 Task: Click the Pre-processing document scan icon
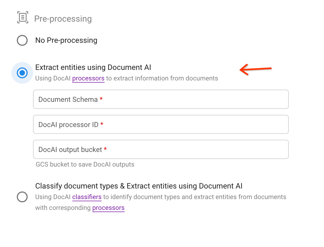[x=23, y=18]
